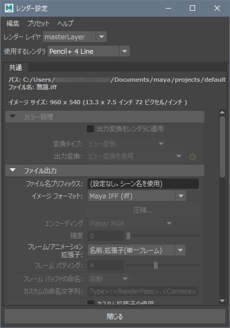Click the 閉じる button
The width and height of the screenshot is (230, 328).
tap(115, 316)
